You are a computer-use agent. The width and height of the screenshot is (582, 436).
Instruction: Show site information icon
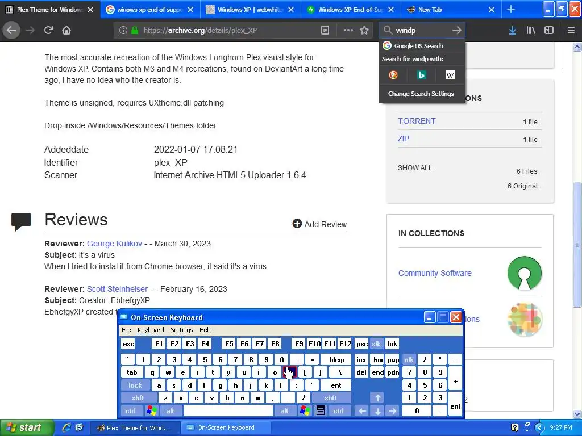[123, 31]
